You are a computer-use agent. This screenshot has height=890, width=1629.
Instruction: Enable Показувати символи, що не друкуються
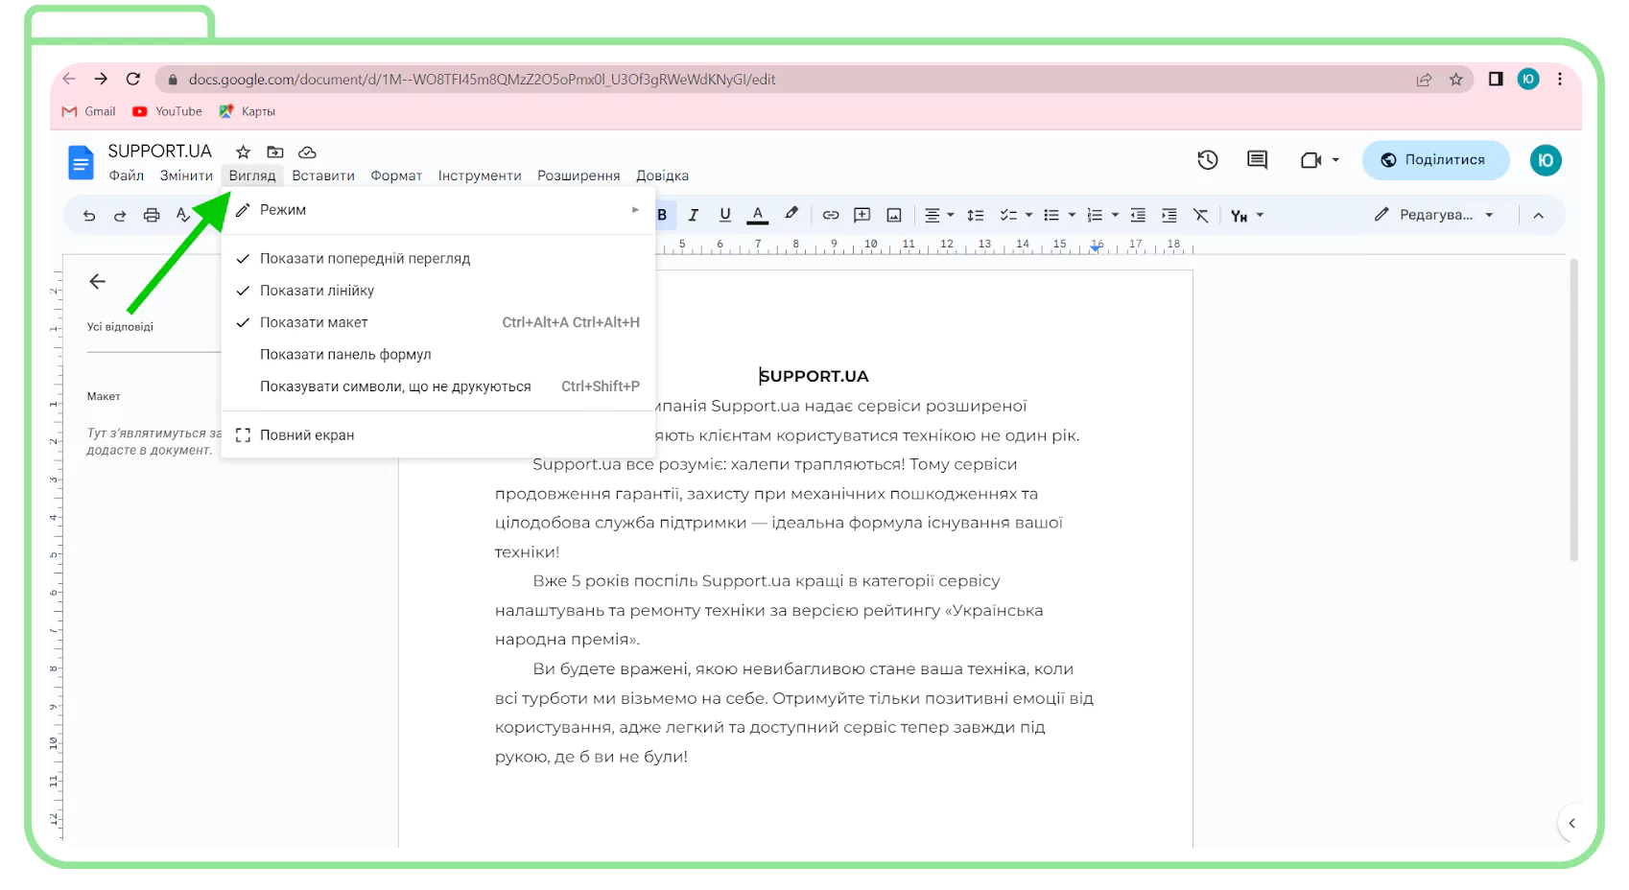pyautogui.click(x=438, y=386)
